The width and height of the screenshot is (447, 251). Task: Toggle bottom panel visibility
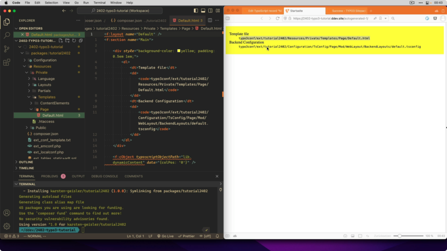pyautogui.click(x=203, y=10)
